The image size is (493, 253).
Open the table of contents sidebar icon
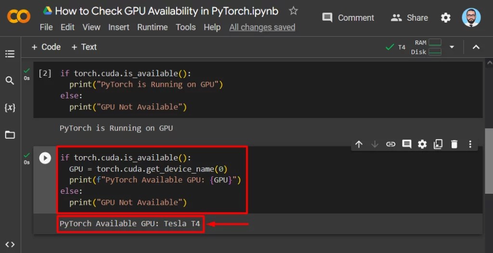10,54
